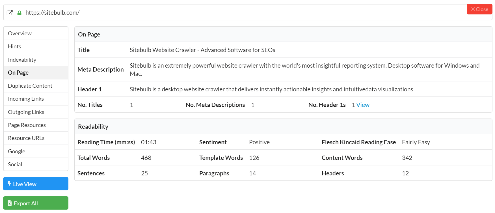
Task: Click the lightning bolt icon on Live View
Action: pos(9,184)
